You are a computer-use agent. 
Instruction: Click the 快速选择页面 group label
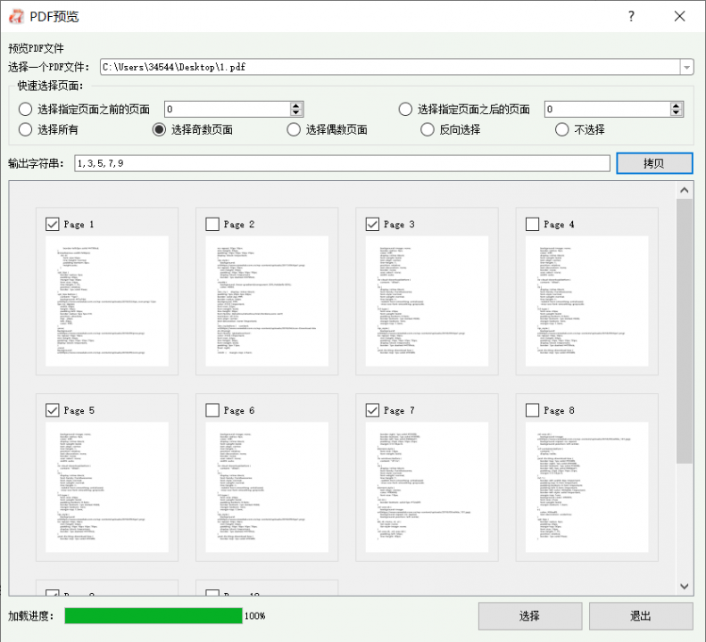click(x=50, y=86)
